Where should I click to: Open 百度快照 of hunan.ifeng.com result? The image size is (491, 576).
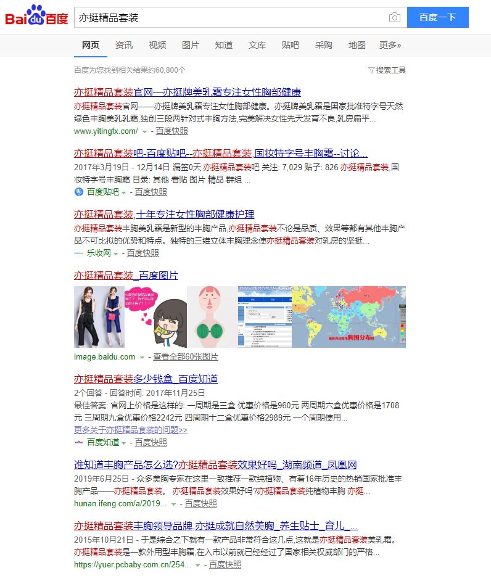[200, 503]
